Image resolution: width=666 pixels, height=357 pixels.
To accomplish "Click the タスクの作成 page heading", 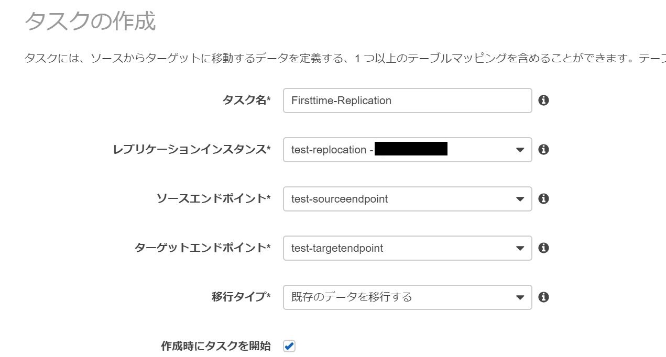I will pos(90,21).
